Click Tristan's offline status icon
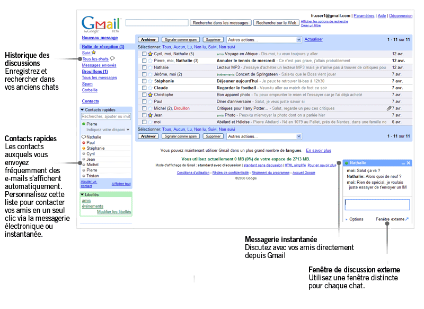The height and width of the screenshot is (309, 424). click(84, 176)
